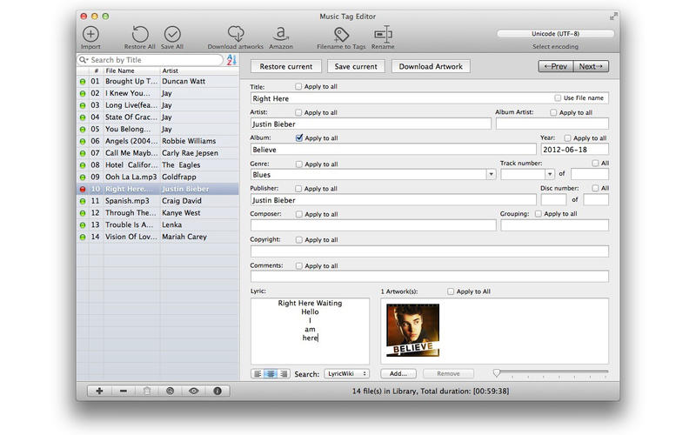
Task: Click the Next arrow button
Action: coord(592,66)
